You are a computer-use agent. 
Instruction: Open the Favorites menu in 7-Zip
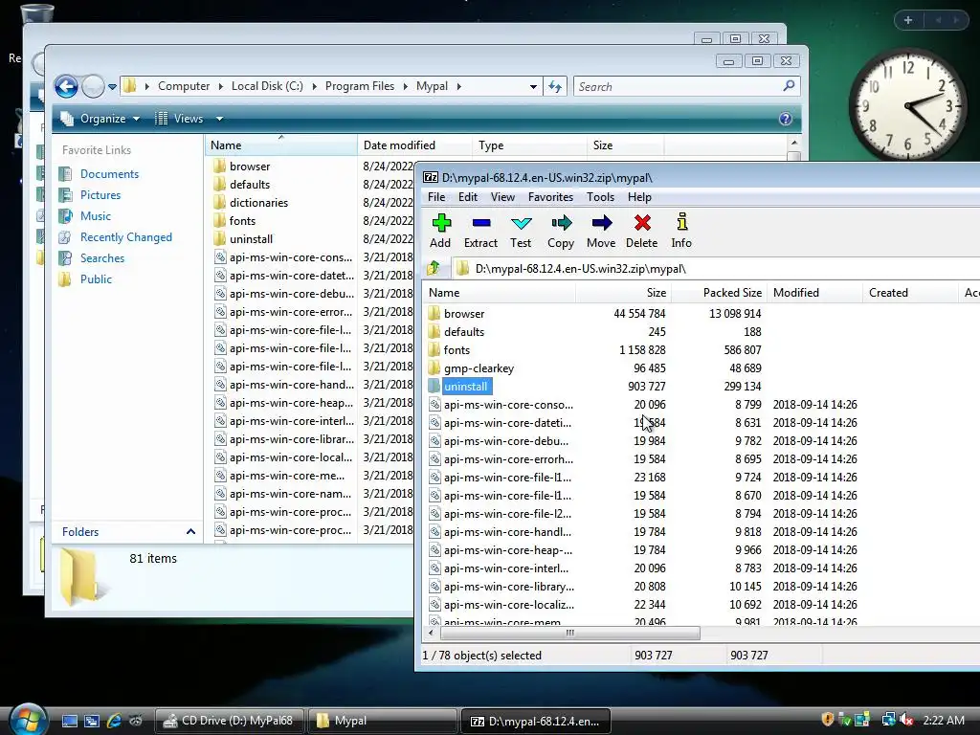550,197
